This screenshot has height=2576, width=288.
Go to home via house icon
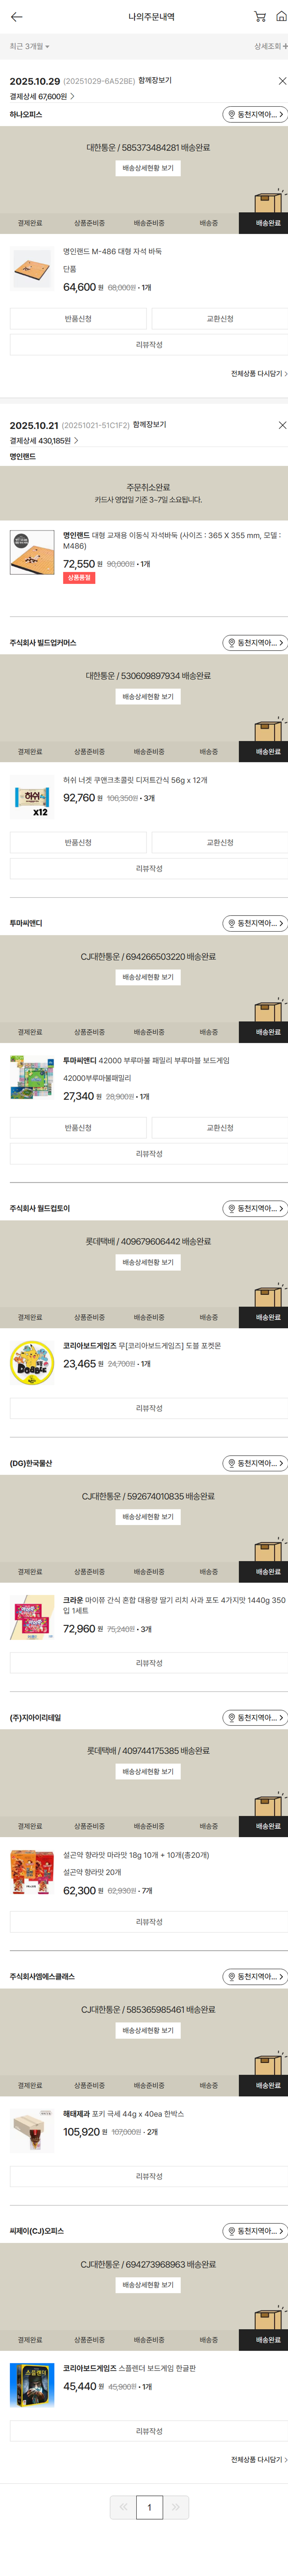coord(281,17)
